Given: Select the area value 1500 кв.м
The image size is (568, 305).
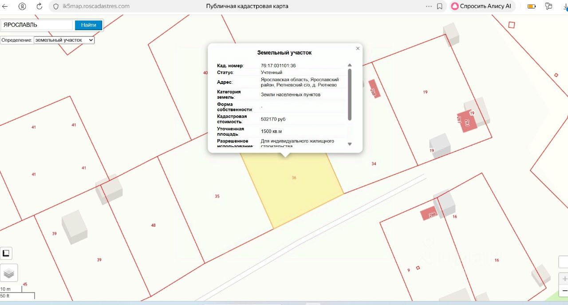Looking at the screenshot, I should pyautogui.click(x=272, y=131).
